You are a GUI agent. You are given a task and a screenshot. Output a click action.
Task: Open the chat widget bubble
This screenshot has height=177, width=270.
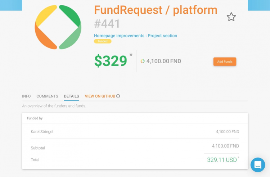(258, 165)
